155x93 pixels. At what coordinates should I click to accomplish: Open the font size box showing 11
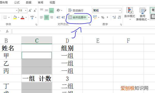[x=23, y=11]
